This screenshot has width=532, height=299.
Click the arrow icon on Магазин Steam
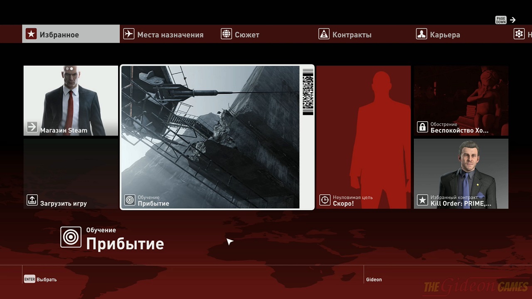pos(32,127)
